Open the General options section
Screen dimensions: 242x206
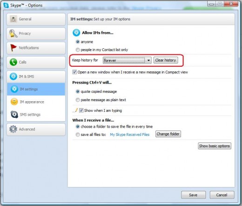(36, 19)
